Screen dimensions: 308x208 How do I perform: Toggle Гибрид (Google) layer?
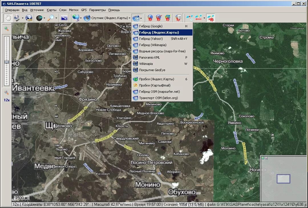click(162, 26)
